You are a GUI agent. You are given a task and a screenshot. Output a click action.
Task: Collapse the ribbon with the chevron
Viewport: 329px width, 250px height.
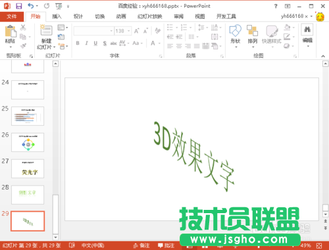click(x=323, y=56)
